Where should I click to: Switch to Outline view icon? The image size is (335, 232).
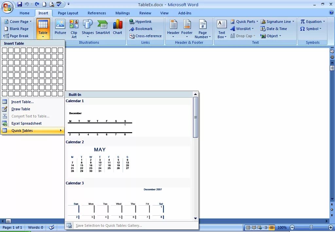(266, 227)
